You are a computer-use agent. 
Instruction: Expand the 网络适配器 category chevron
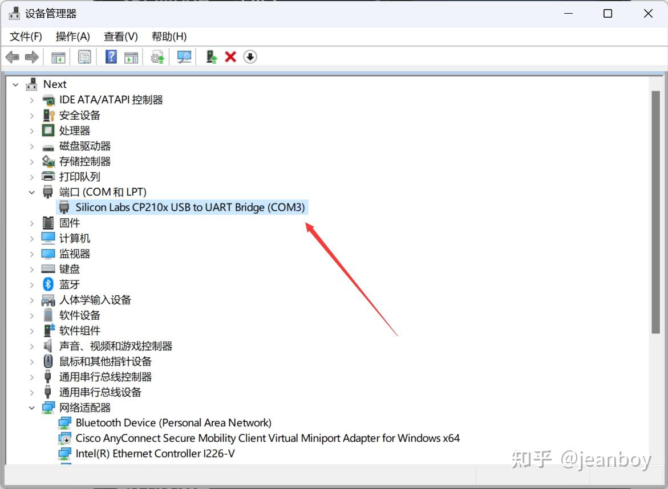pos(31,407)
